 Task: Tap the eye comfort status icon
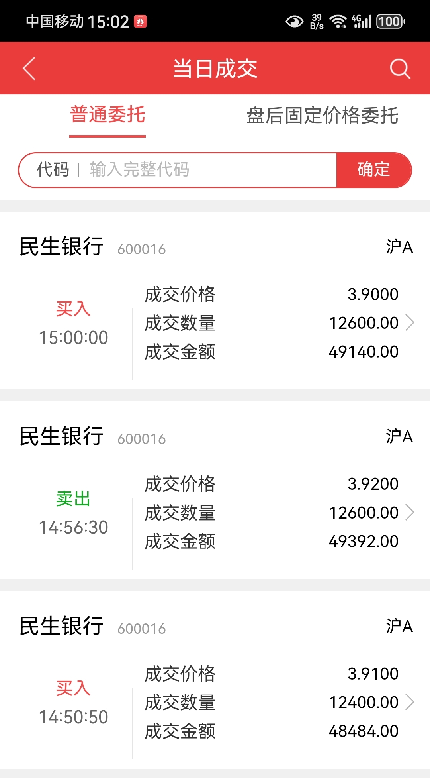coord(294,22)
